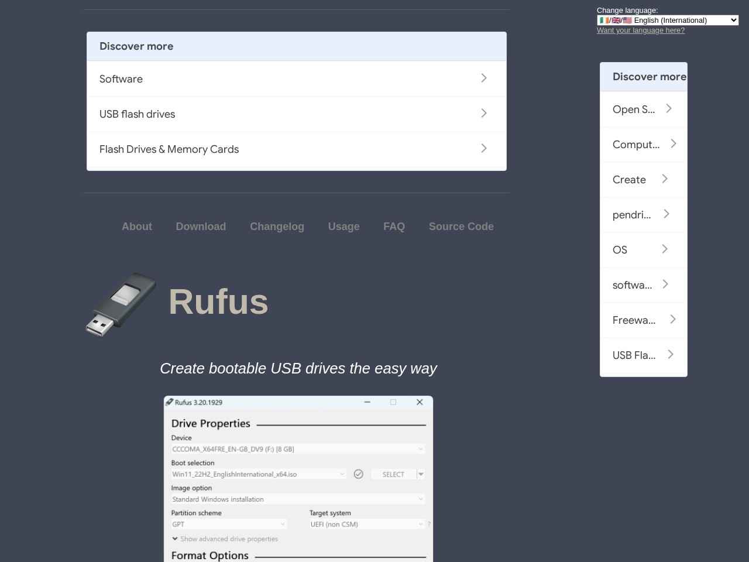Click chevron beside sidebar 'Freewa...'
The image size is (749, 562).
click(673, 319)
